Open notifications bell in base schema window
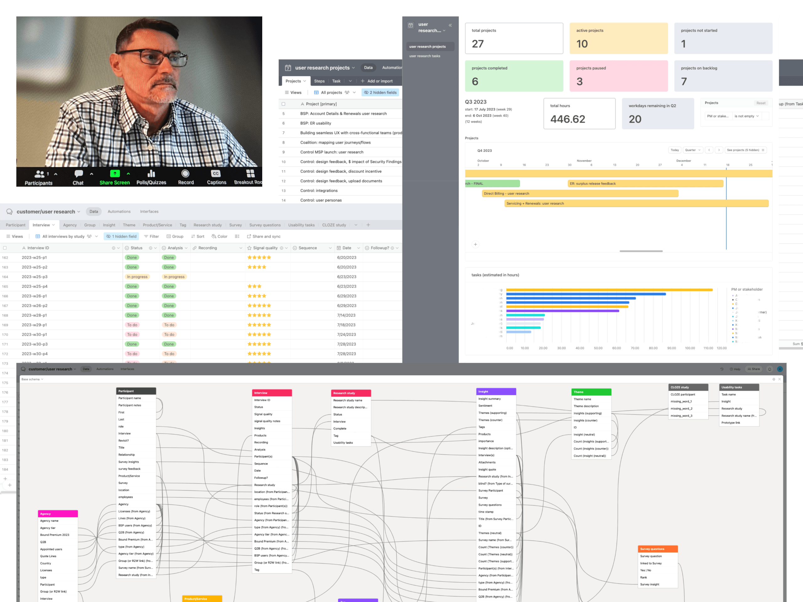The width and height of the screenshot is (803, 602). click(770, 369)
